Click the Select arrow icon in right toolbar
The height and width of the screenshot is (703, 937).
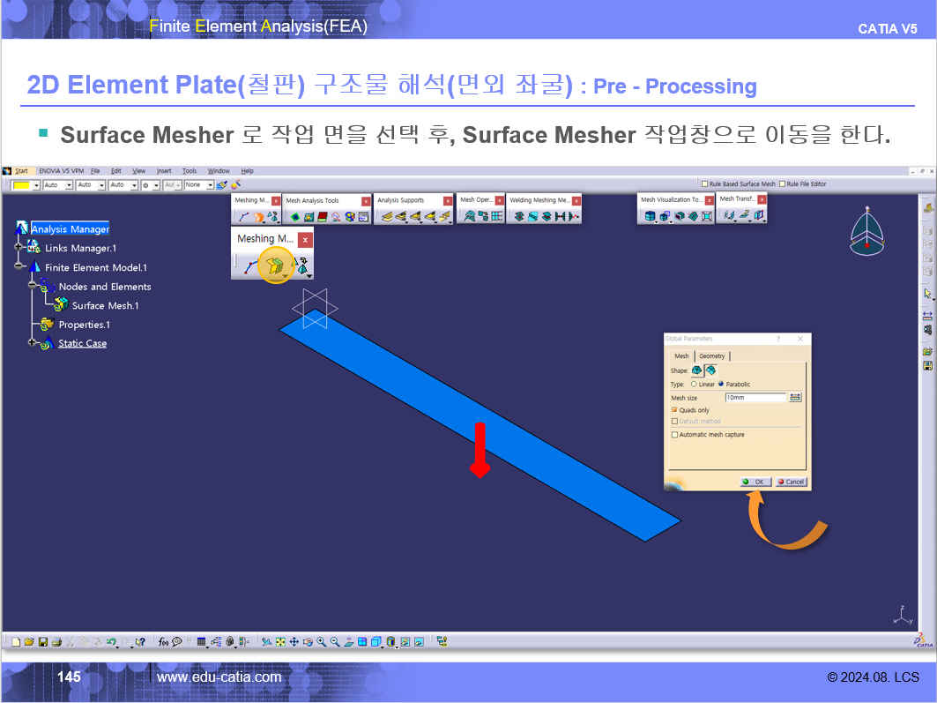point(927,294)
